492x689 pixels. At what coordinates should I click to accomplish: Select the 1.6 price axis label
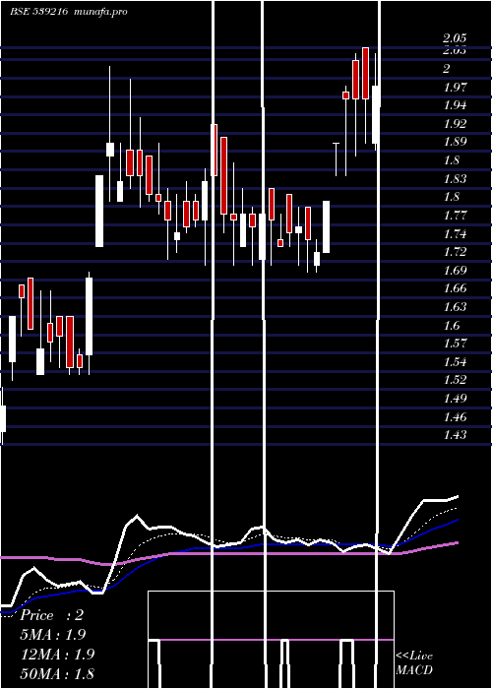pos(451,326)
